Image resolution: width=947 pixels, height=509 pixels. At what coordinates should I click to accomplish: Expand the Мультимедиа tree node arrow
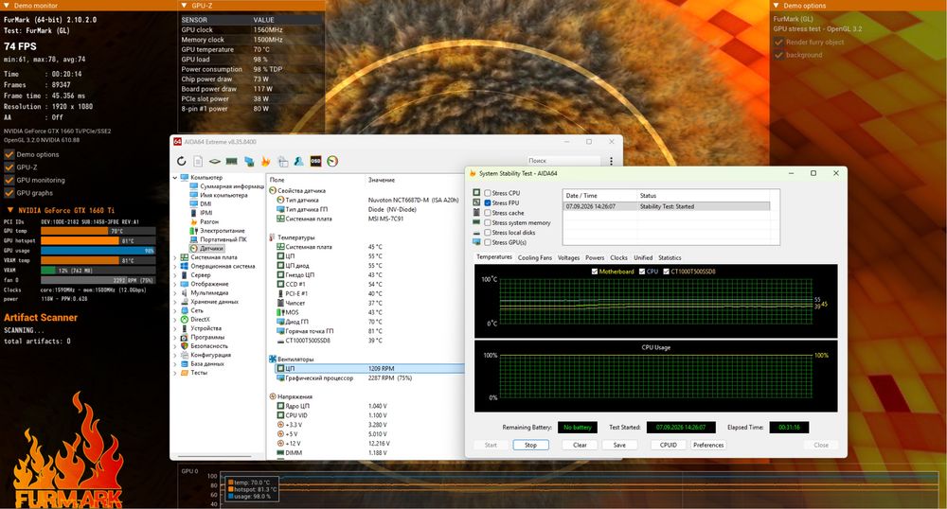coord(175,293)
